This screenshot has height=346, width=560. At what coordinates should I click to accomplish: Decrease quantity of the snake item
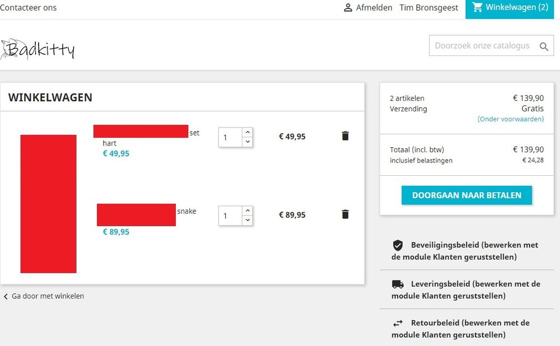pyautogui.click(x=248, y=220)
